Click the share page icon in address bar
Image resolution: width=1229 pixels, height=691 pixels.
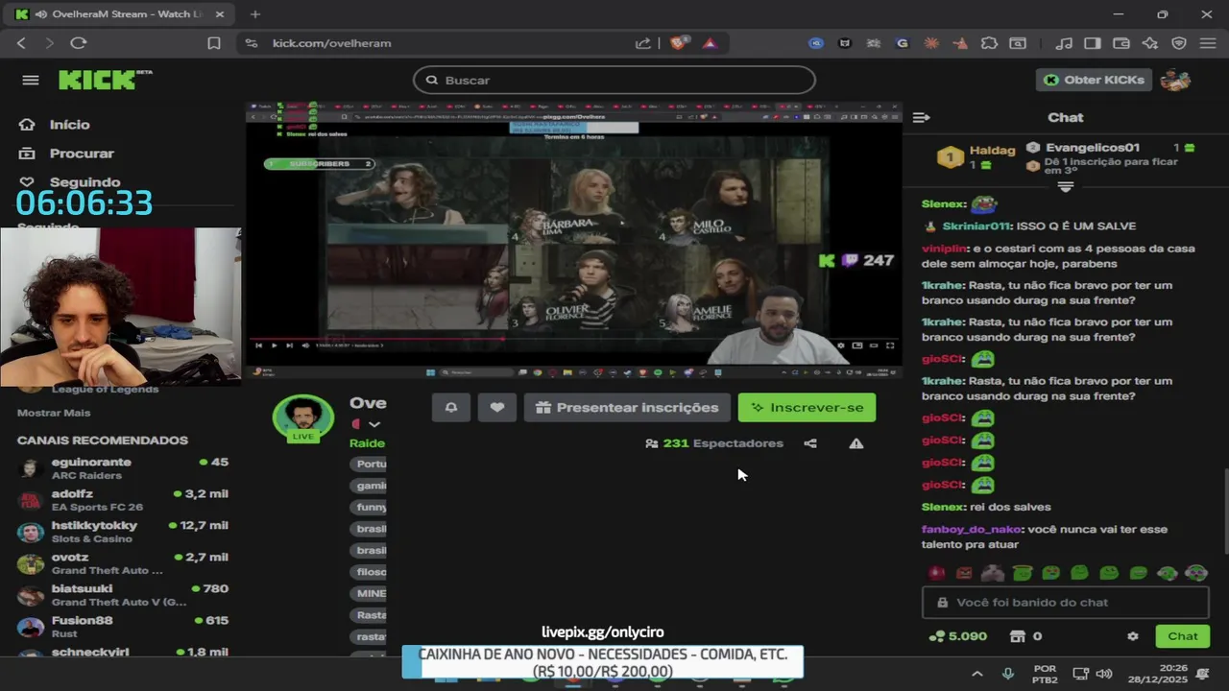click(643, 43)
